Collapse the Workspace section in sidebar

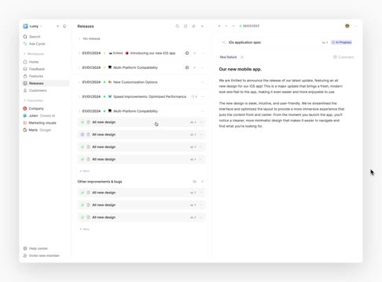(x=34, y=54)
